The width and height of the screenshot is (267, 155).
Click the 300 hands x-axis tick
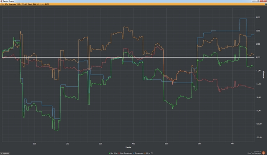point(100,144)
